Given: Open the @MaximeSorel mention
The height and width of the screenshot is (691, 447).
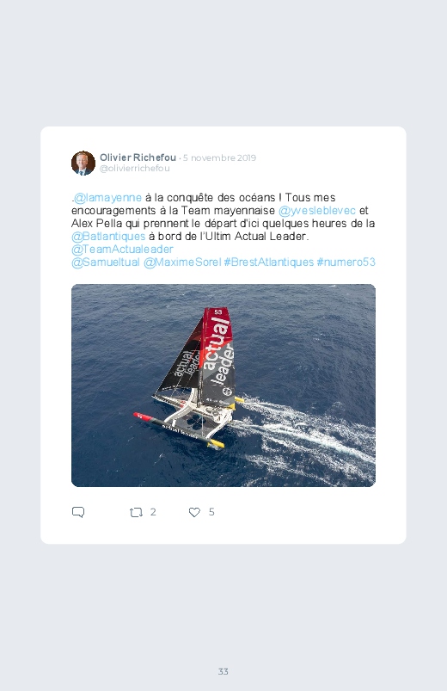Looking at the screenshot, I should tap(182, 262).
